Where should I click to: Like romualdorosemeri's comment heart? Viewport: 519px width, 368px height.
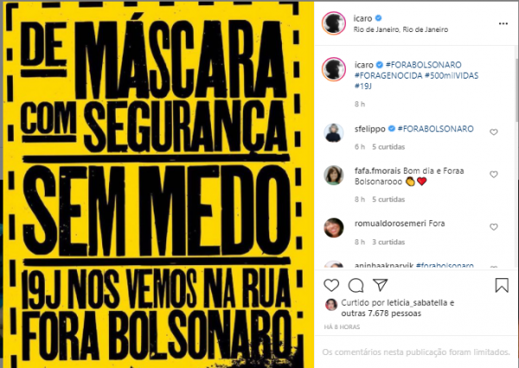tap(494, 227)
